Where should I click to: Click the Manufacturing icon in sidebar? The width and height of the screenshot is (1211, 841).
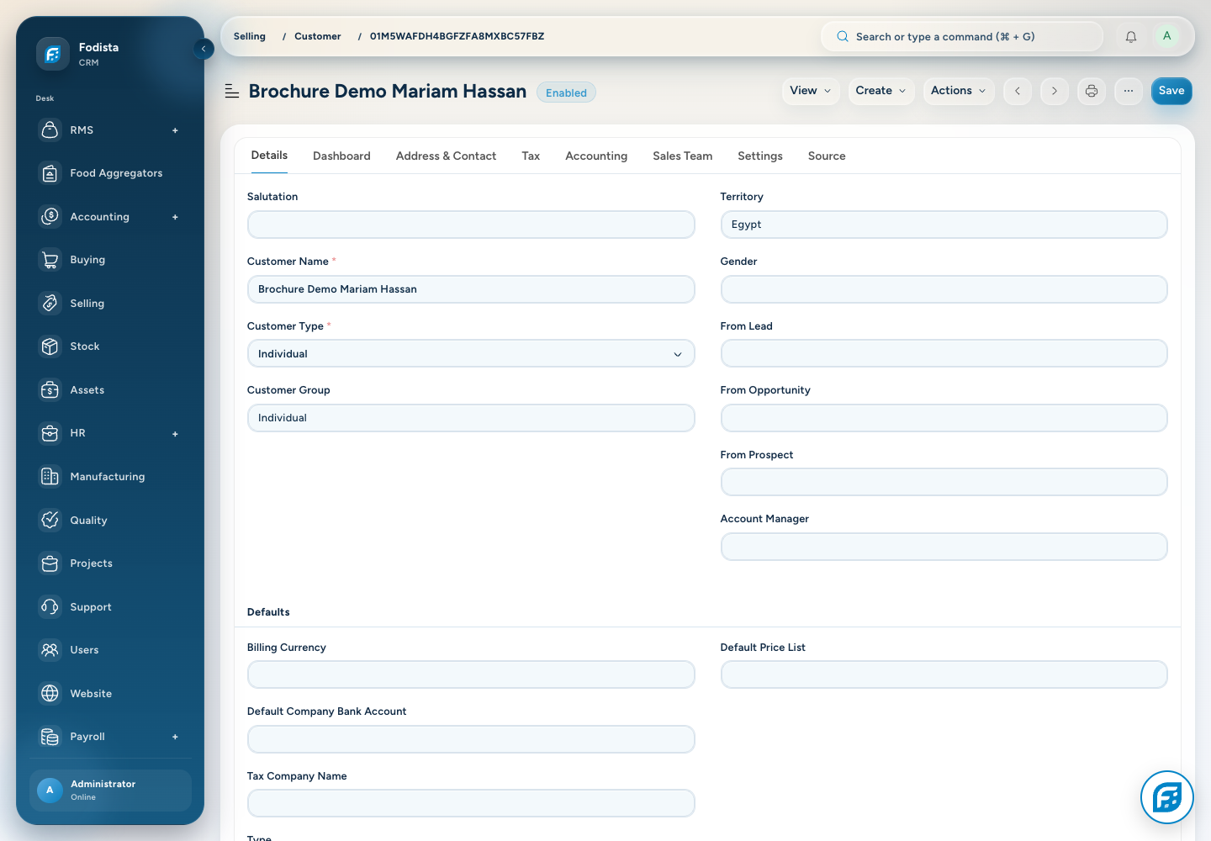point(50,477)
